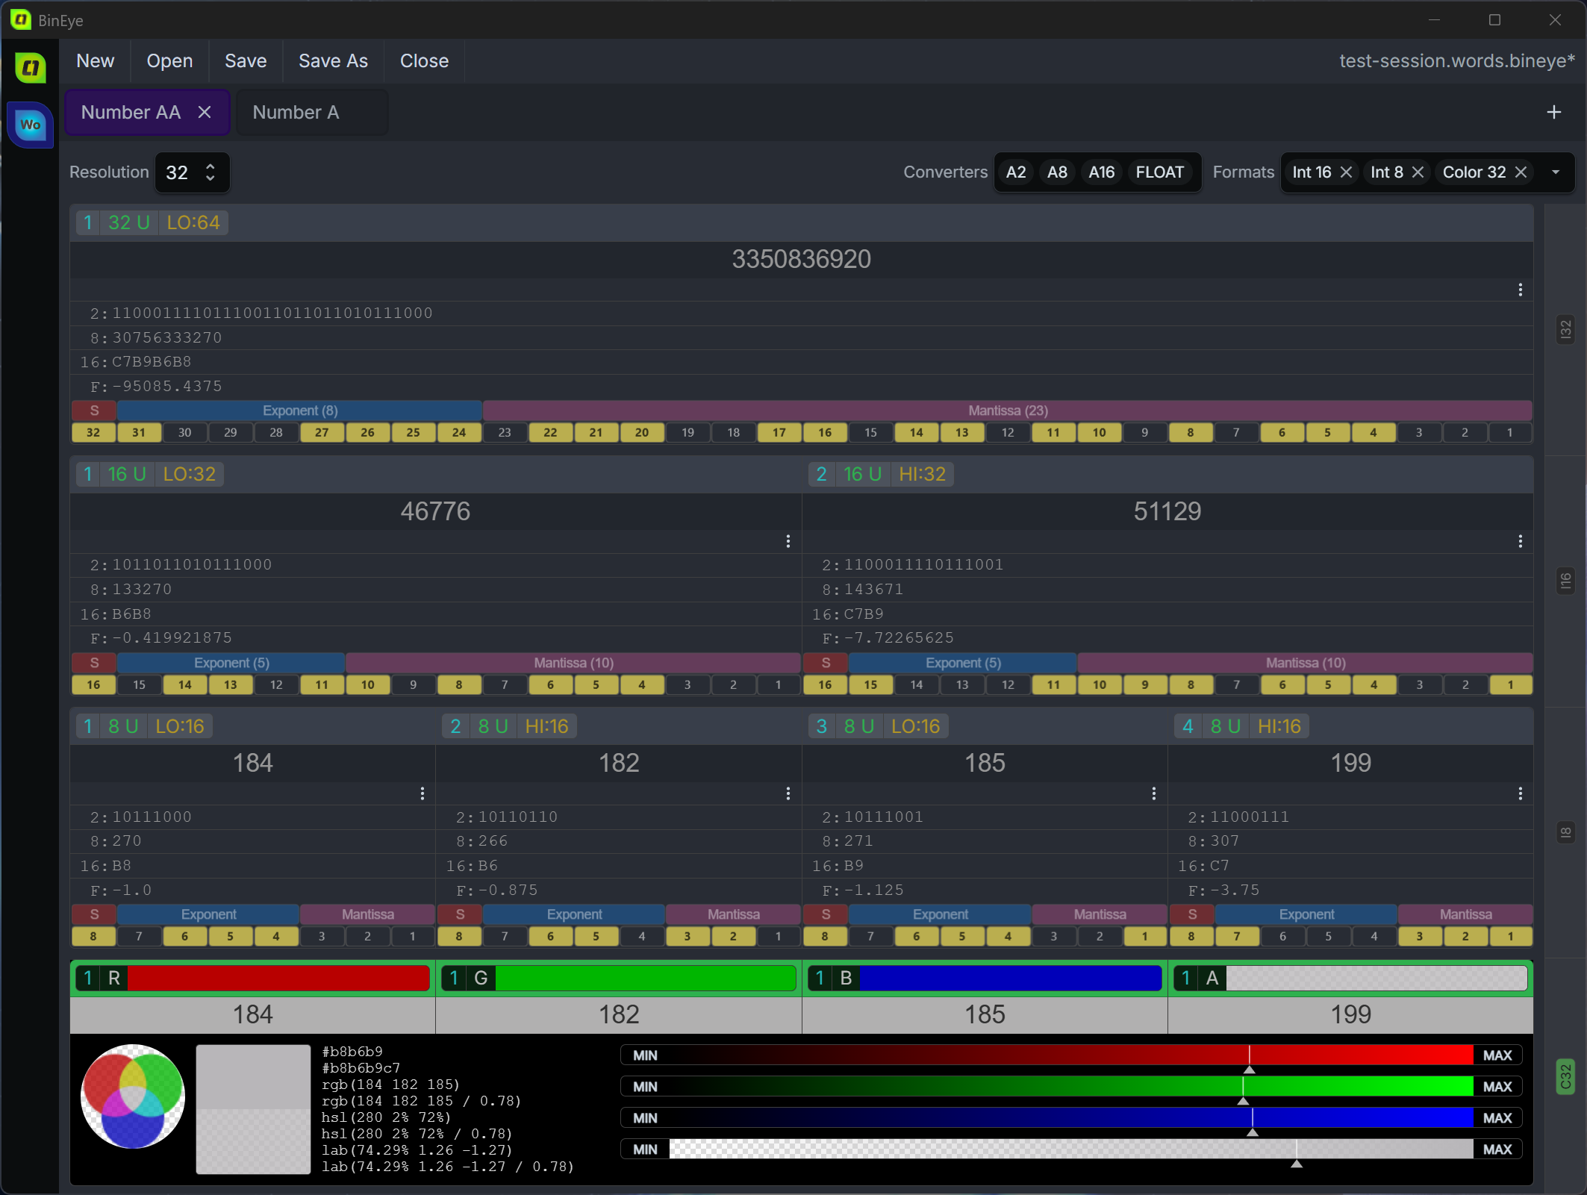Open the three-dot menu of the 3350836920 word
1587x1195 pixels.
point(1520,290)
